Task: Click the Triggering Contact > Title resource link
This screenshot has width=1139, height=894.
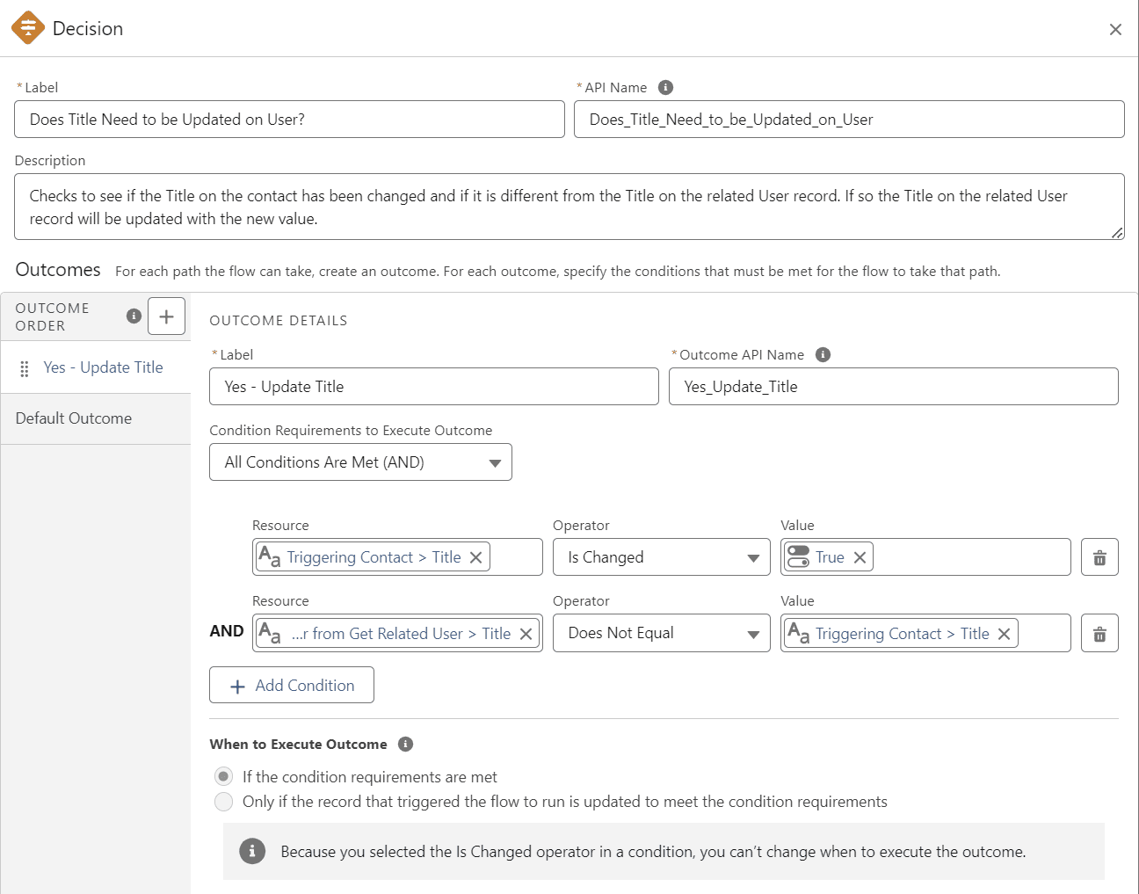Action: [374, 557]
